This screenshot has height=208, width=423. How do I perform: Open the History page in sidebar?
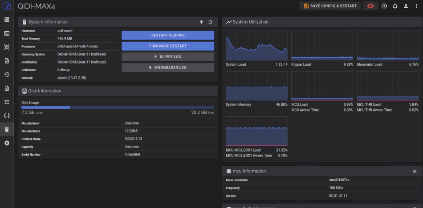coord(7,75)
